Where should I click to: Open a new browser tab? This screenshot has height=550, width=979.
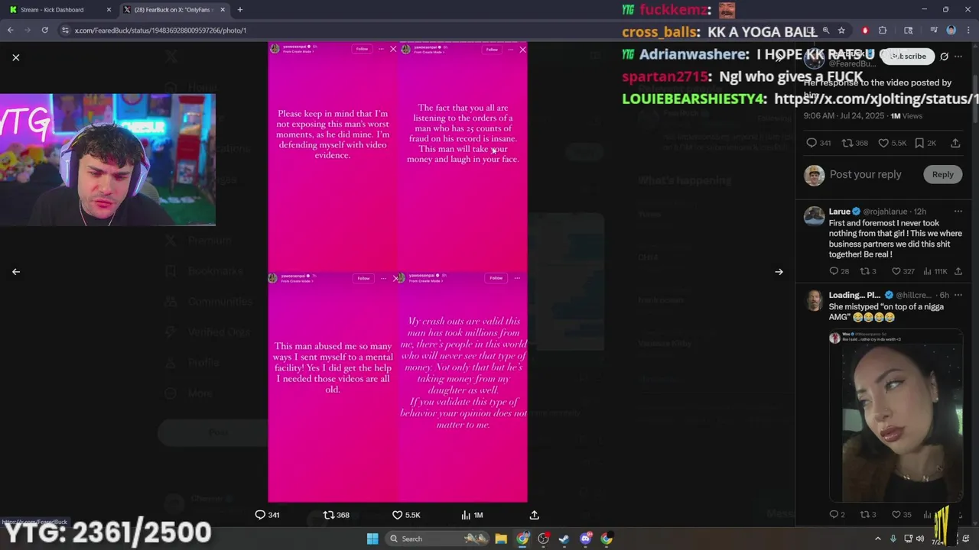240,10
